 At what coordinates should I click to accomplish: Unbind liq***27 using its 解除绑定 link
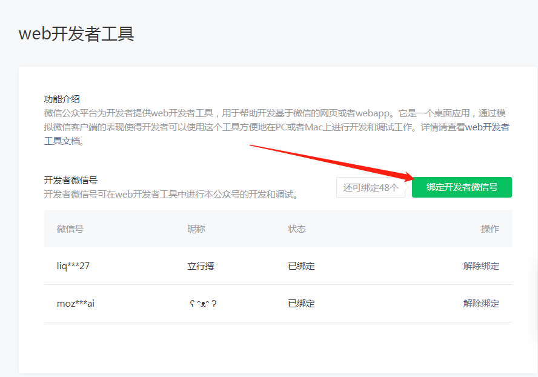pos(481,266)
